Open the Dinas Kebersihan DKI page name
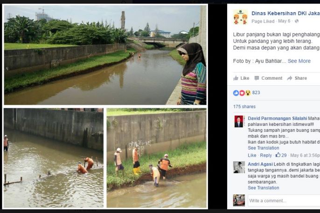 point(285,14)
